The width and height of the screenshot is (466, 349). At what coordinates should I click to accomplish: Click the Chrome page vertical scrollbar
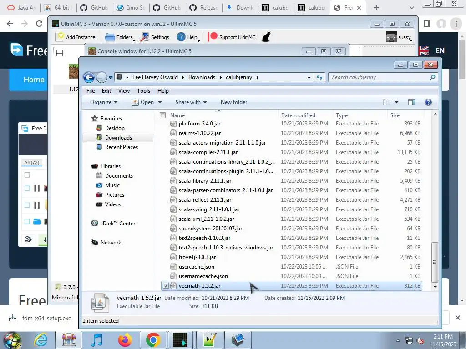pyautogui.click(x=462, y=60)
